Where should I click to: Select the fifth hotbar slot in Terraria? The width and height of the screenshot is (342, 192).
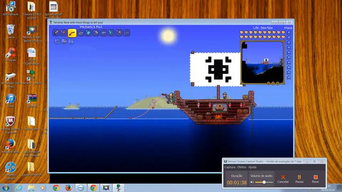(89, 33)
